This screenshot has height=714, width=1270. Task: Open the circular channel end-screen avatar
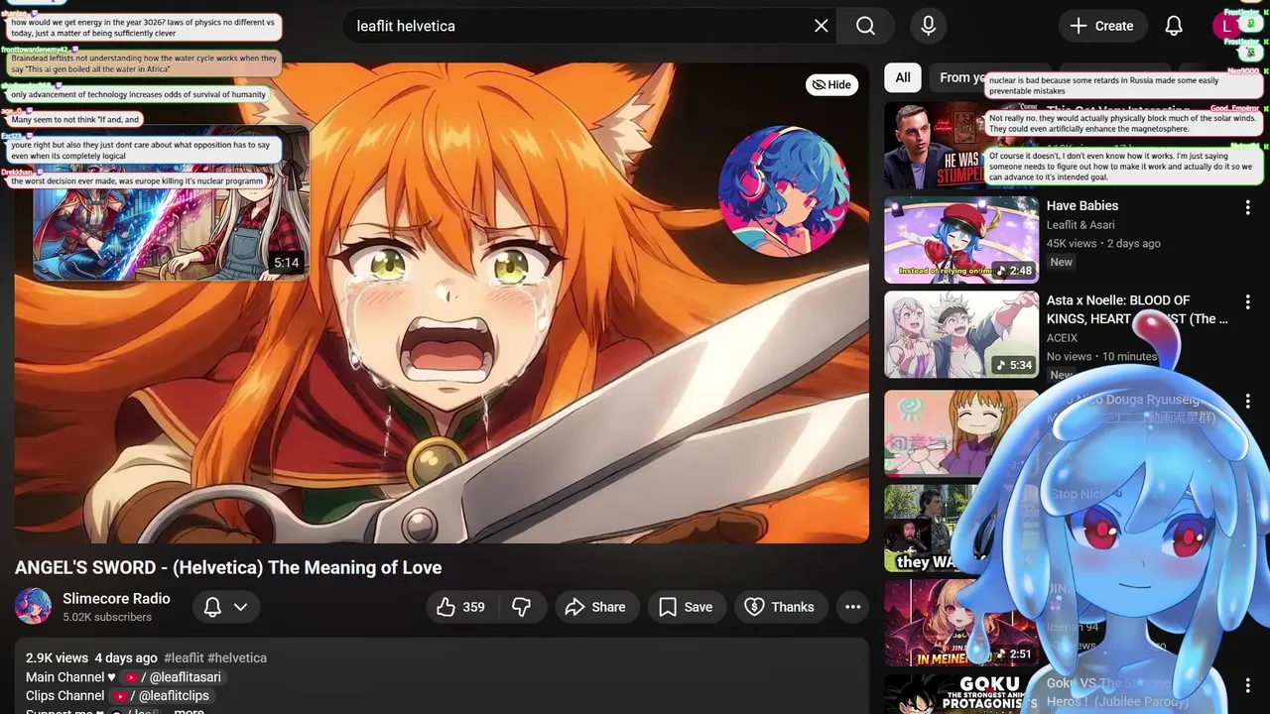pos(784,191)
